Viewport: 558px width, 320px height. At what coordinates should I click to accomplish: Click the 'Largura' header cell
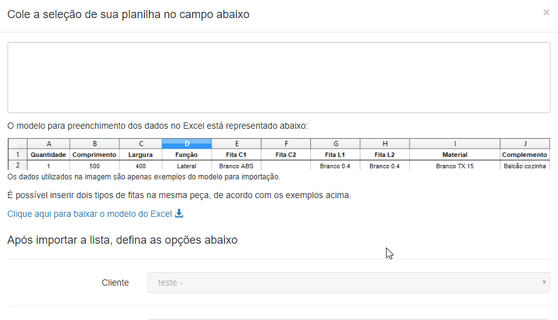140,154
